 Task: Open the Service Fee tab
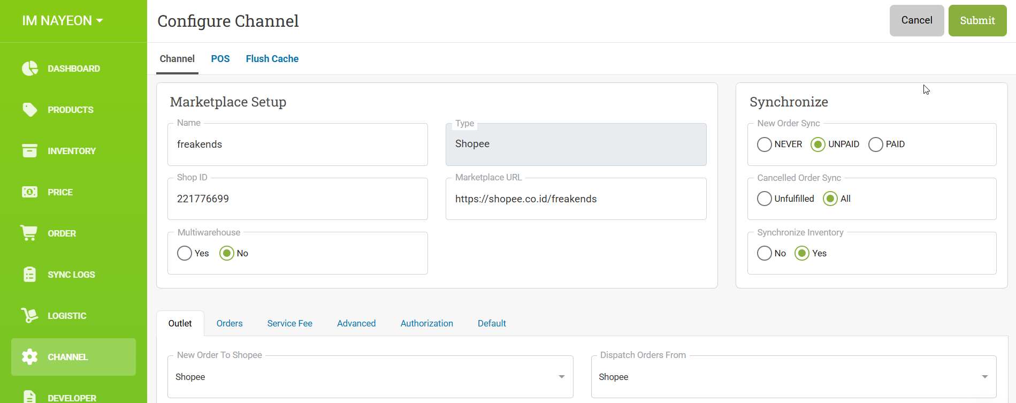coord(289,323)
